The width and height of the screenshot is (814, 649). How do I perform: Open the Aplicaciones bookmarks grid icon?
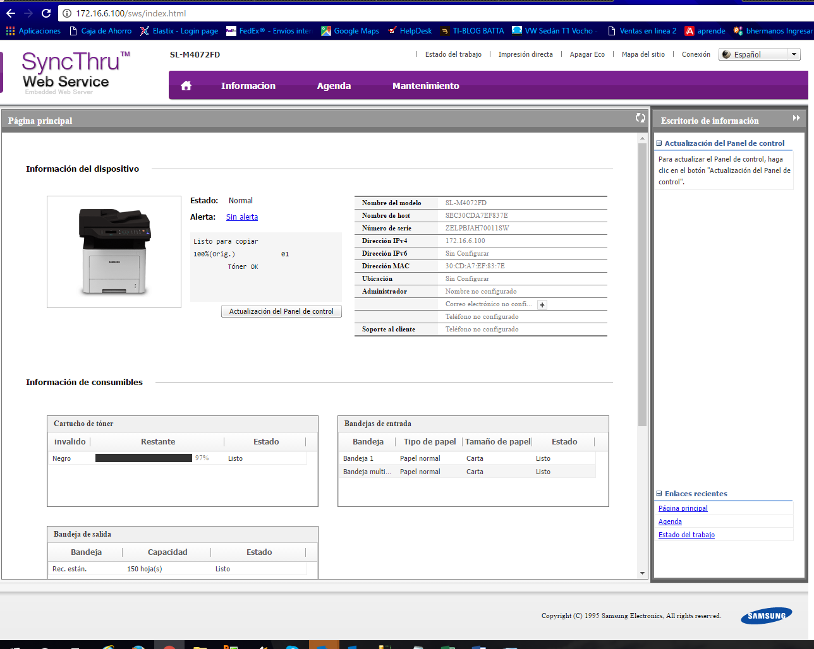(x=10, y=30)
